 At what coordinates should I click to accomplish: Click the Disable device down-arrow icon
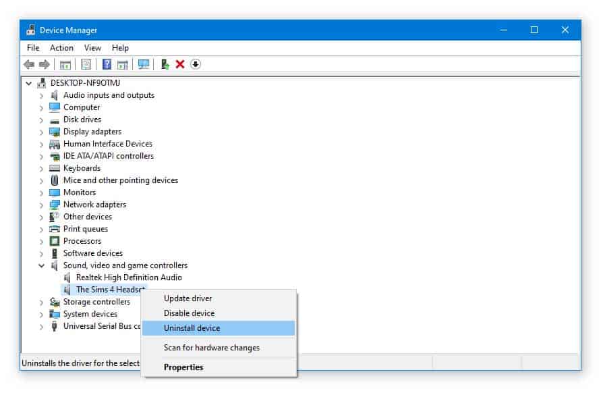click(x=196, y=64)
